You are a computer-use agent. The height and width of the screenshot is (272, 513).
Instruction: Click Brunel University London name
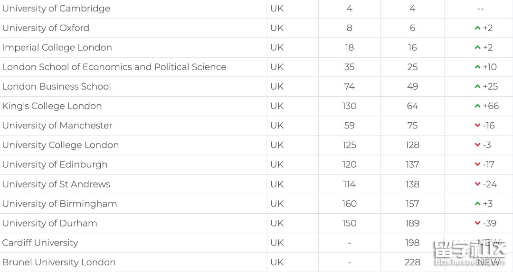(59, 262)
